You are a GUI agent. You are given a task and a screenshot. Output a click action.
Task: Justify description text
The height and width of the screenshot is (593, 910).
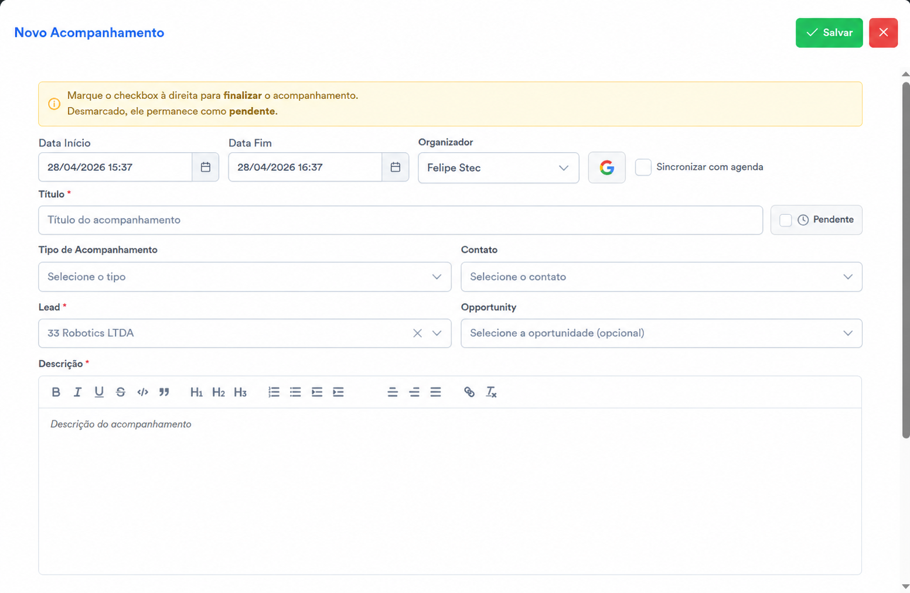435,392
